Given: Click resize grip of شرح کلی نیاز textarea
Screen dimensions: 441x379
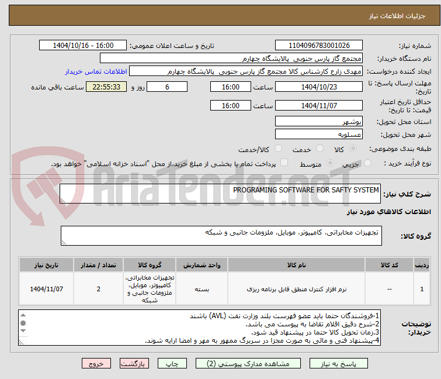Looking at the screenshot, I should [x=62, y=200].
